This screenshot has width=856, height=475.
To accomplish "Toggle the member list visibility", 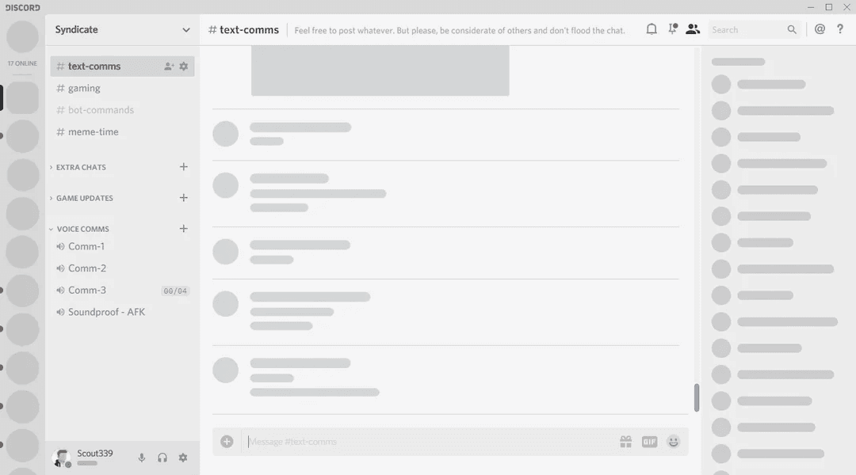I will click(x=692, y=29).
